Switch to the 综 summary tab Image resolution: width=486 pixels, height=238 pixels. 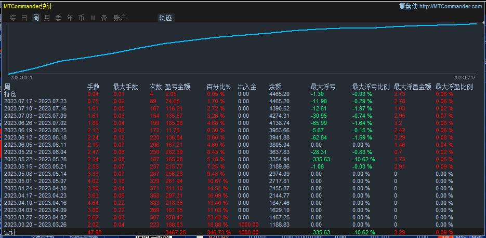click(12, 18)
